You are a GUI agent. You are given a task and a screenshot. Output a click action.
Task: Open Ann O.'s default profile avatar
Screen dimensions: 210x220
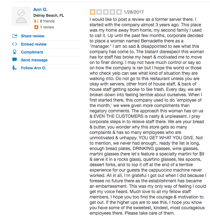(x=21, y=16)
